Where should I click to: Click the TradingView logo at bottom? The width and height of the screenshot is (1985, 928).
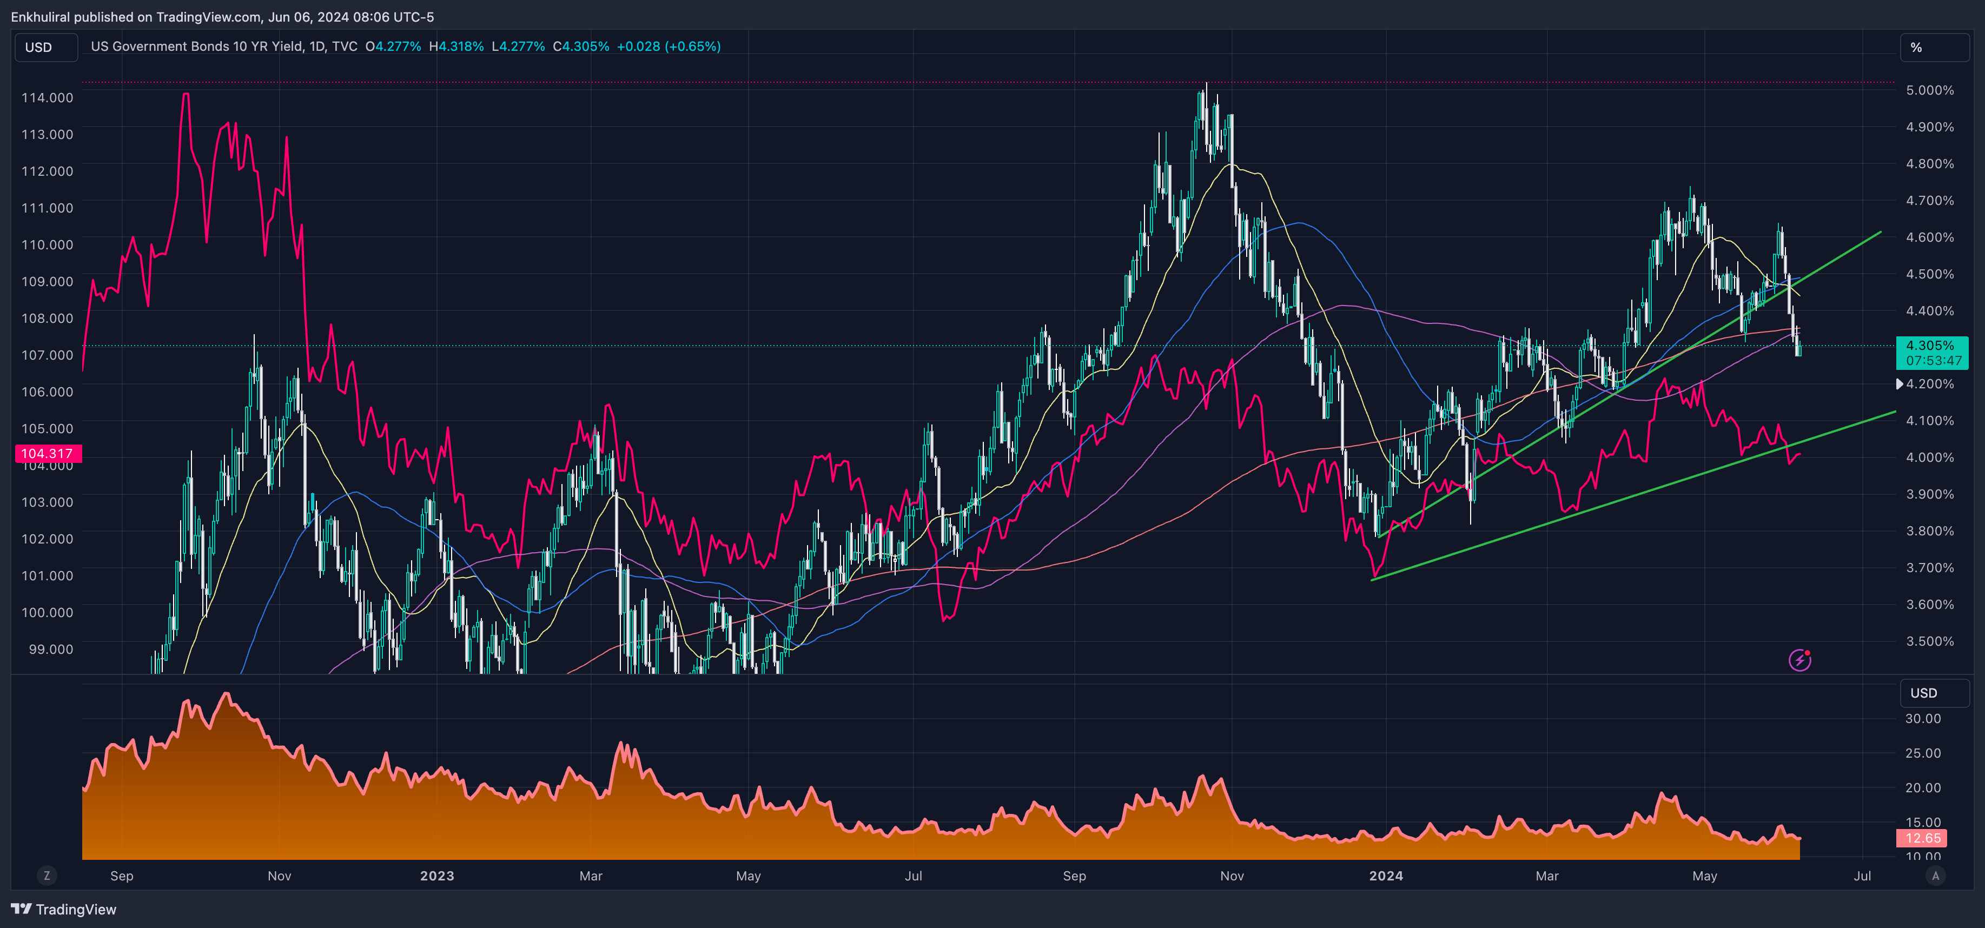(64, 910)
